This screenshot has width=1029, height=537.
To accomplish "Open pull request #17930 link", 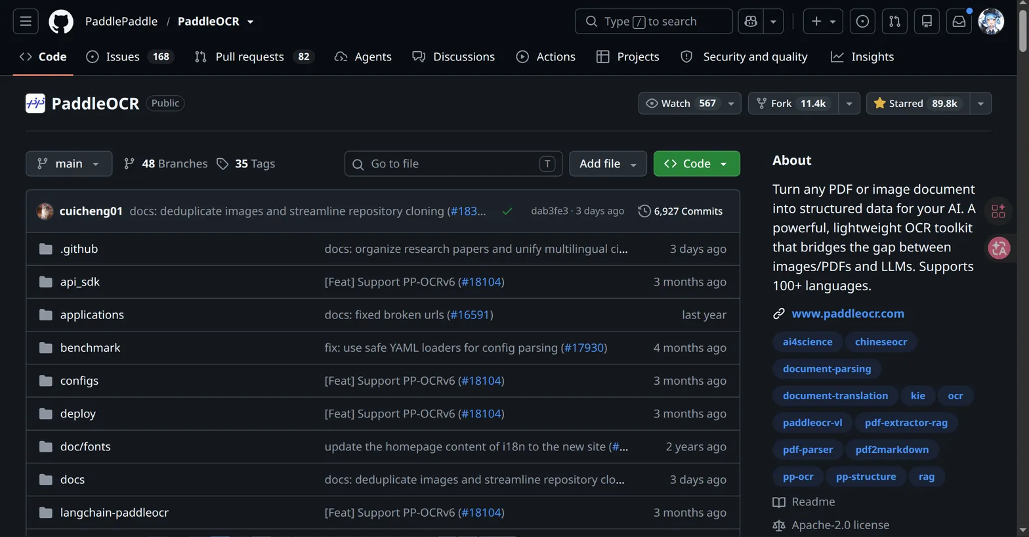I will [x=583, y=348].
